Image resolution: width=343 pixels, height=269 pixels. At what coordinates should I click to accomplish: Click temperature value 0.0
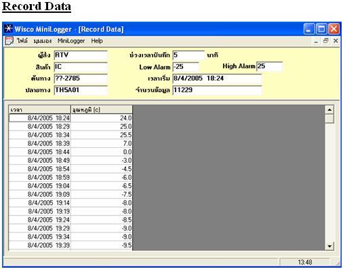click(x=102, y=152)
